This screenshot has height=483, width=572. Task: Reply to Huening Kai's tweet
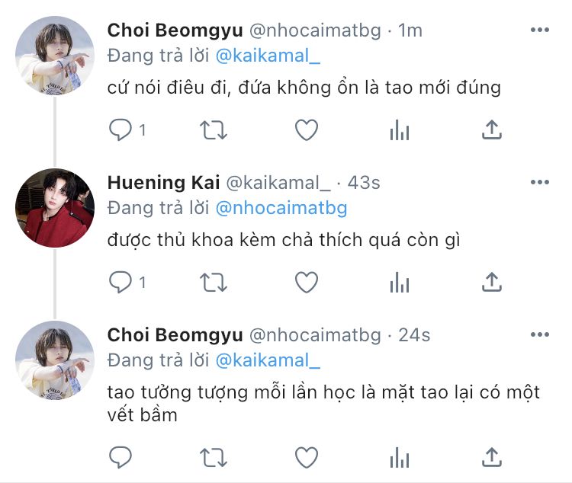(121, 283)
